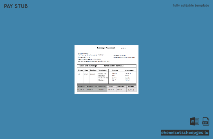Viewport: 213px width, 139px height.
Task: Click the Net Pay column header
Action: tap(131, 87)
